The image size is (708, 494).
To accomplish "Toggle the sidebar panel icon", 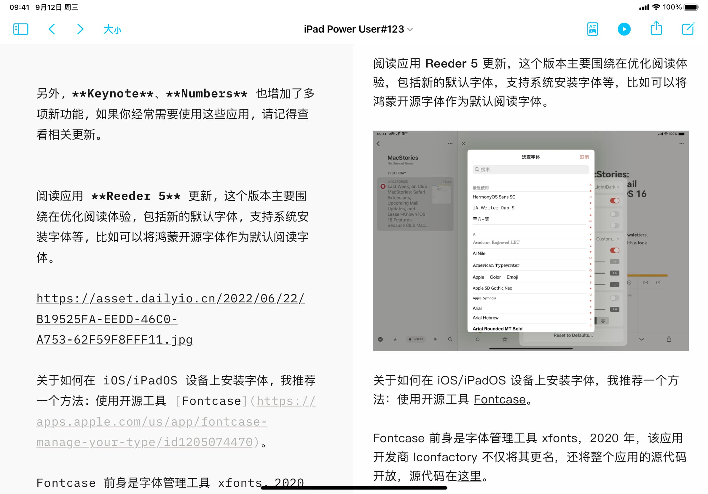I will 21,29.
